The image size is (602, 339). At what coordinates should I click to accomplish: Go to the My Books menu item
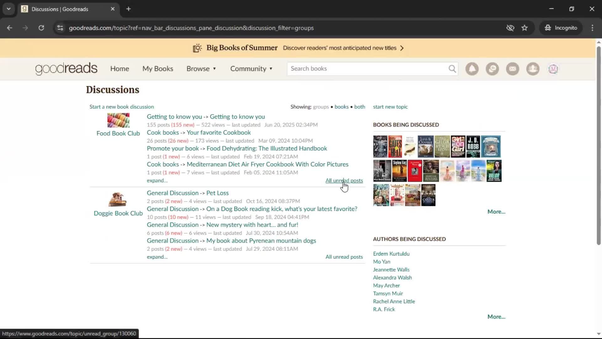click(158, 69)
